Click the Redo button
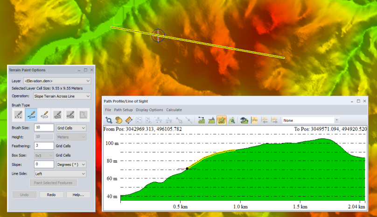Image resolution: width=377 pixels, height=217 pixels. tap(51, 195)
